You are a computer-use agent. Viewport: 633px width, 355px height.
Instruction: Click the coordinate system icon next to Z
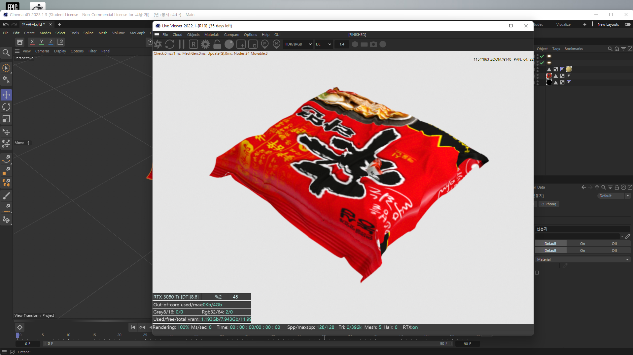click(60, 42)
